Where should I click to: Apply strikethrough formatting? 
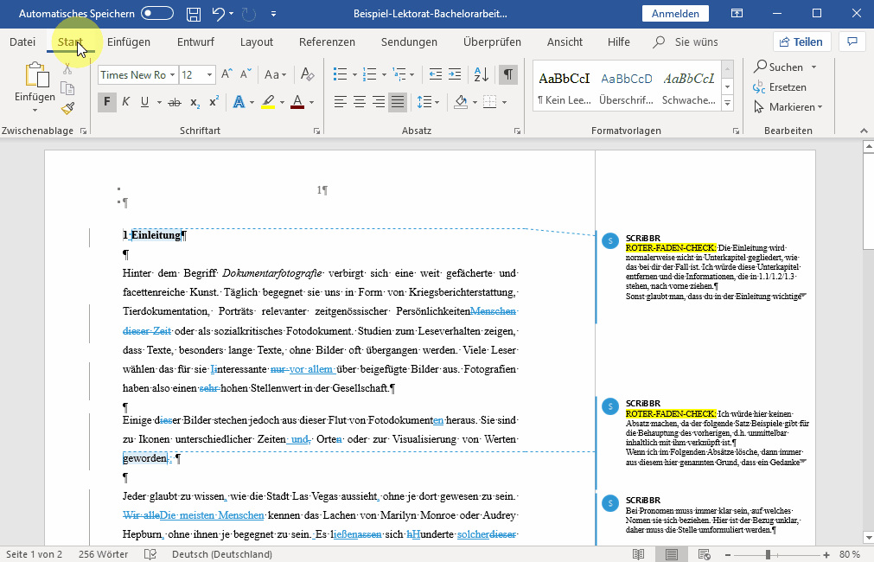click(x=175, y=102)
